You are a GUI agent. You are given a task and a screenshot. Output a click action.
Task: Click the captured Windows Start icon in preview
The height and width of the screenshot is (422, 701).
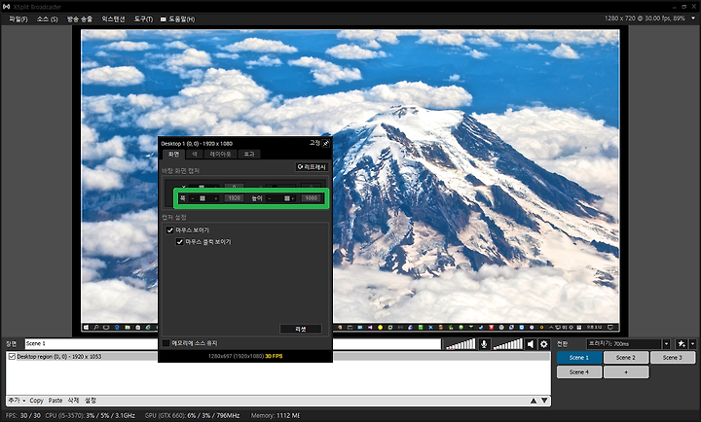tap(86, 328)
